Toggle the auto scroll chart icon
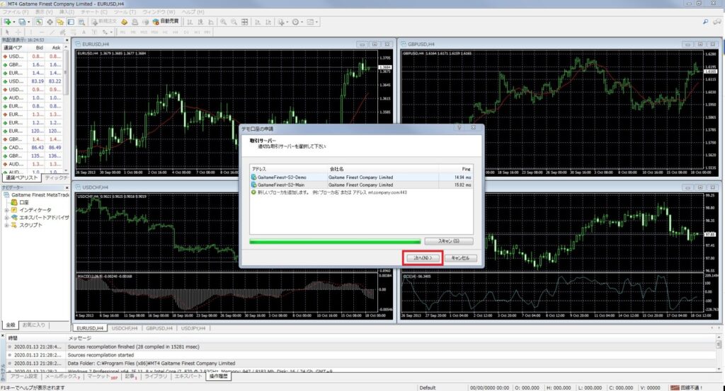 coord(257,22)
